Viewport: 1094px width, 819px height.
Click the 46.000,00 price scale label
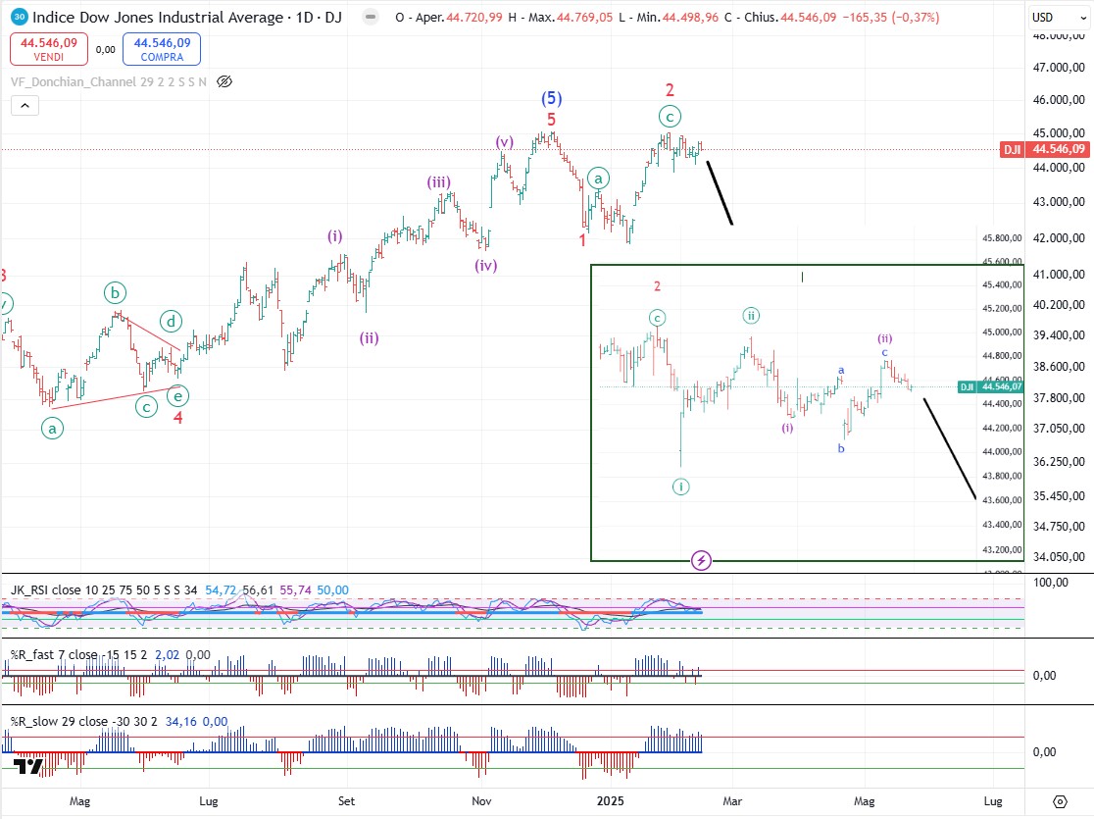[1059, 100]
